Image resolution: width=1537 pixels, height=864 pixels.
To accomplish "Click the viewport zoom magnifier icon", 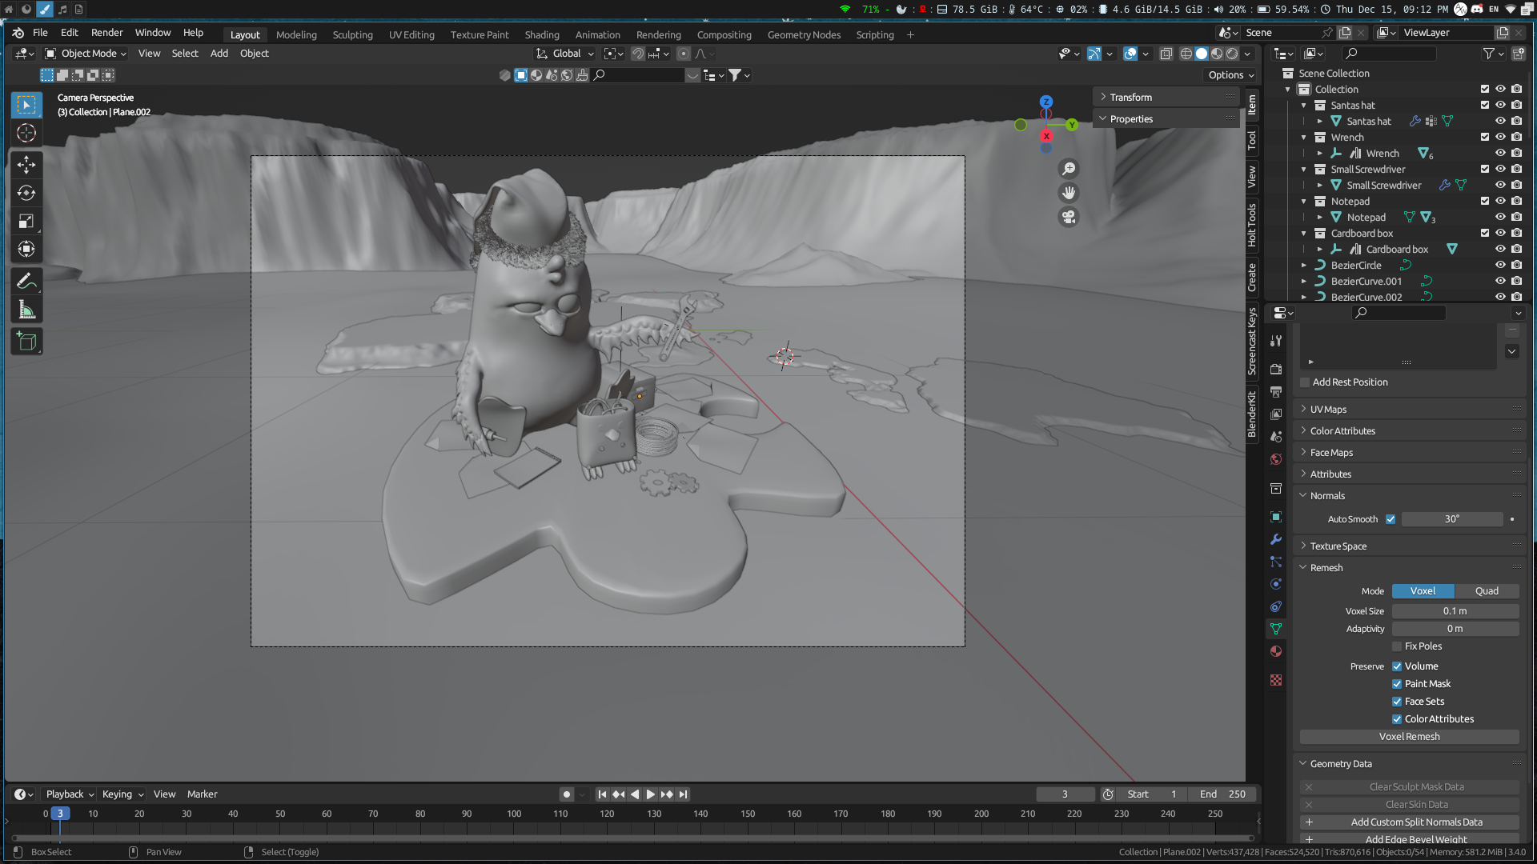I will [x=1069, y=169].
